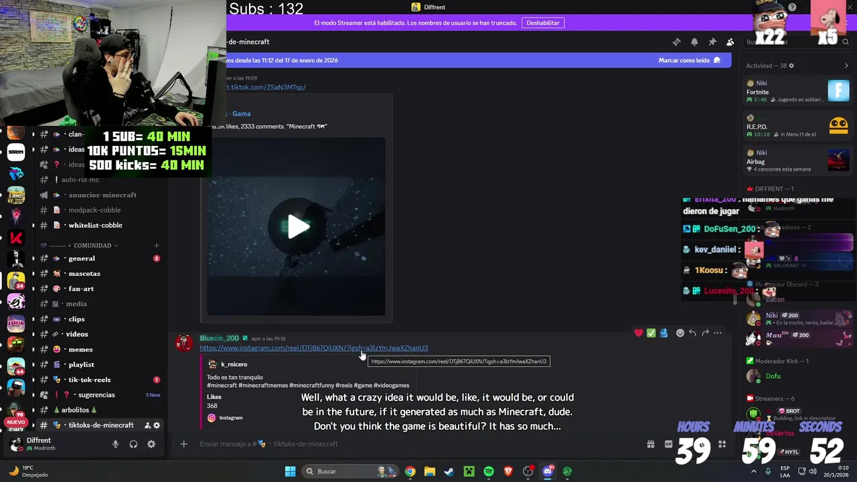The width and height of the screenshot is (857, 482).
Task: Open Spotify from taskbar
Action: coord(489,471)
